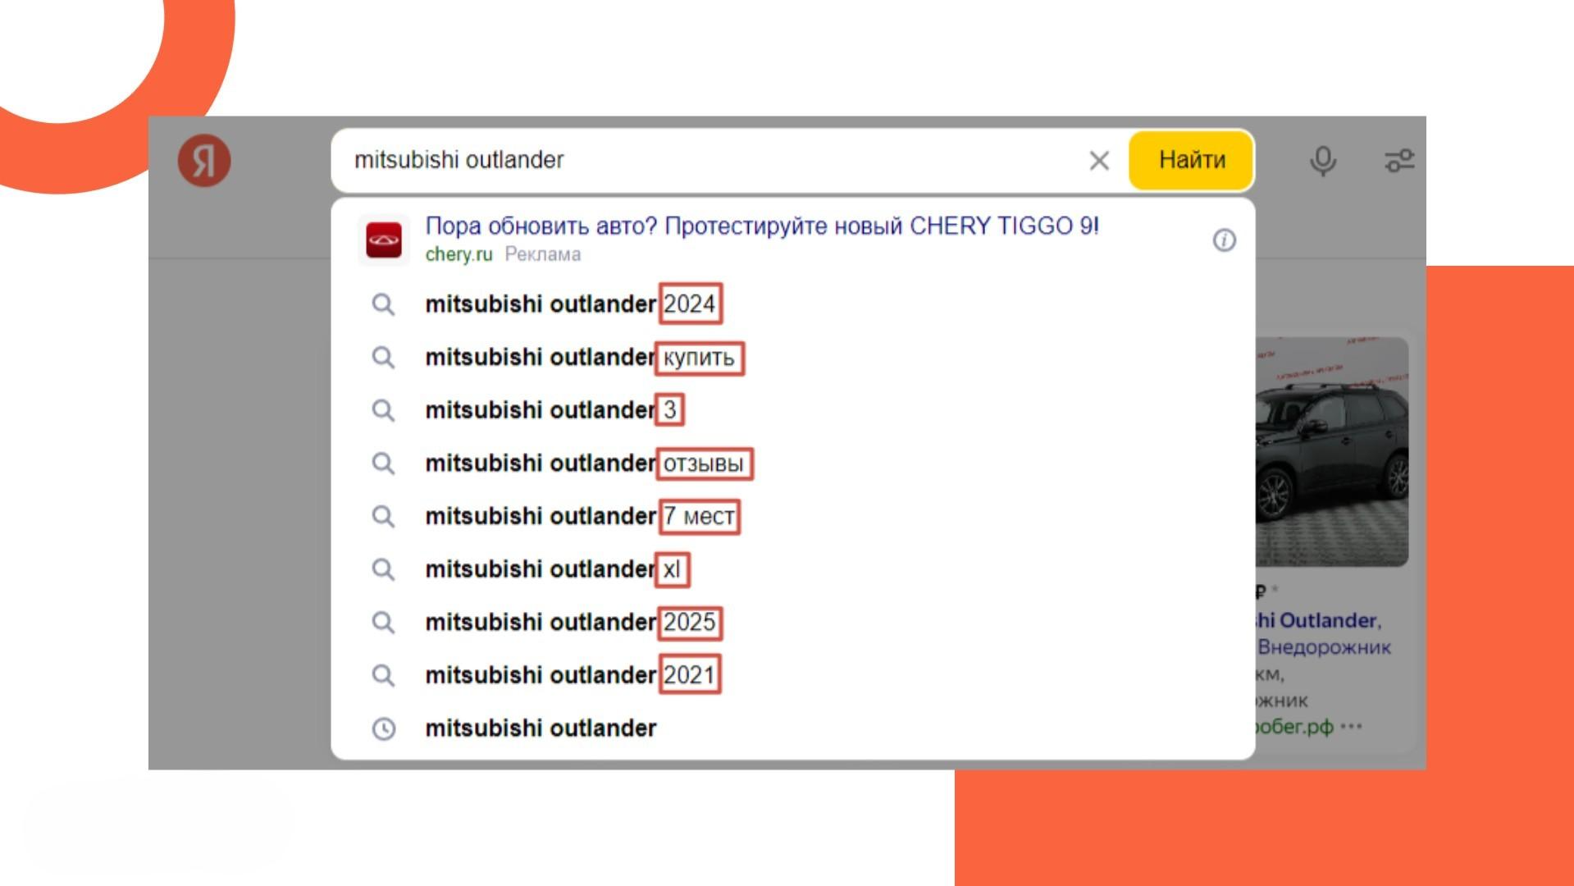This screenshot has width=1574, height=886.
Task: Click the yellow Найти button
Action: 1191,160
